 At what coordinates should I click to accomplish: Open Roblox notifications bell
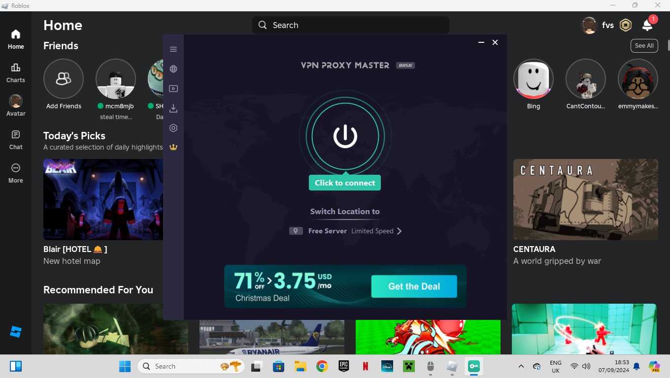pos(648,25)
